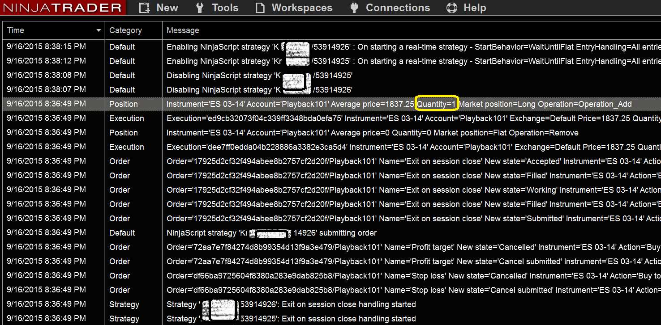Click the Default category in the 8:38:07 PM row
Viewport: 661px width, 325px height.
(x=122, y=90)
